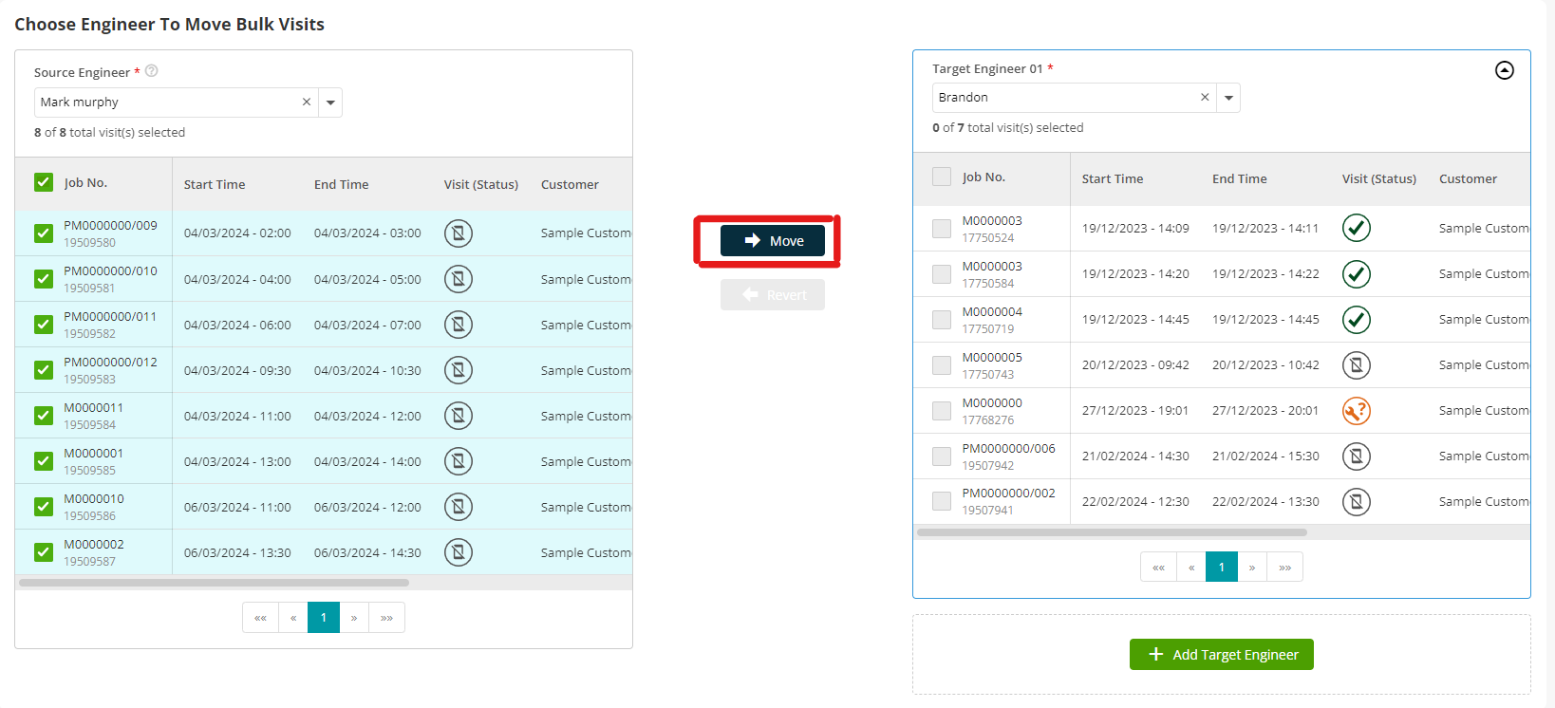1555x708 pixels.
Task: Clear the Mark murphy source engineer selection
Action: [x=307, y=102]
